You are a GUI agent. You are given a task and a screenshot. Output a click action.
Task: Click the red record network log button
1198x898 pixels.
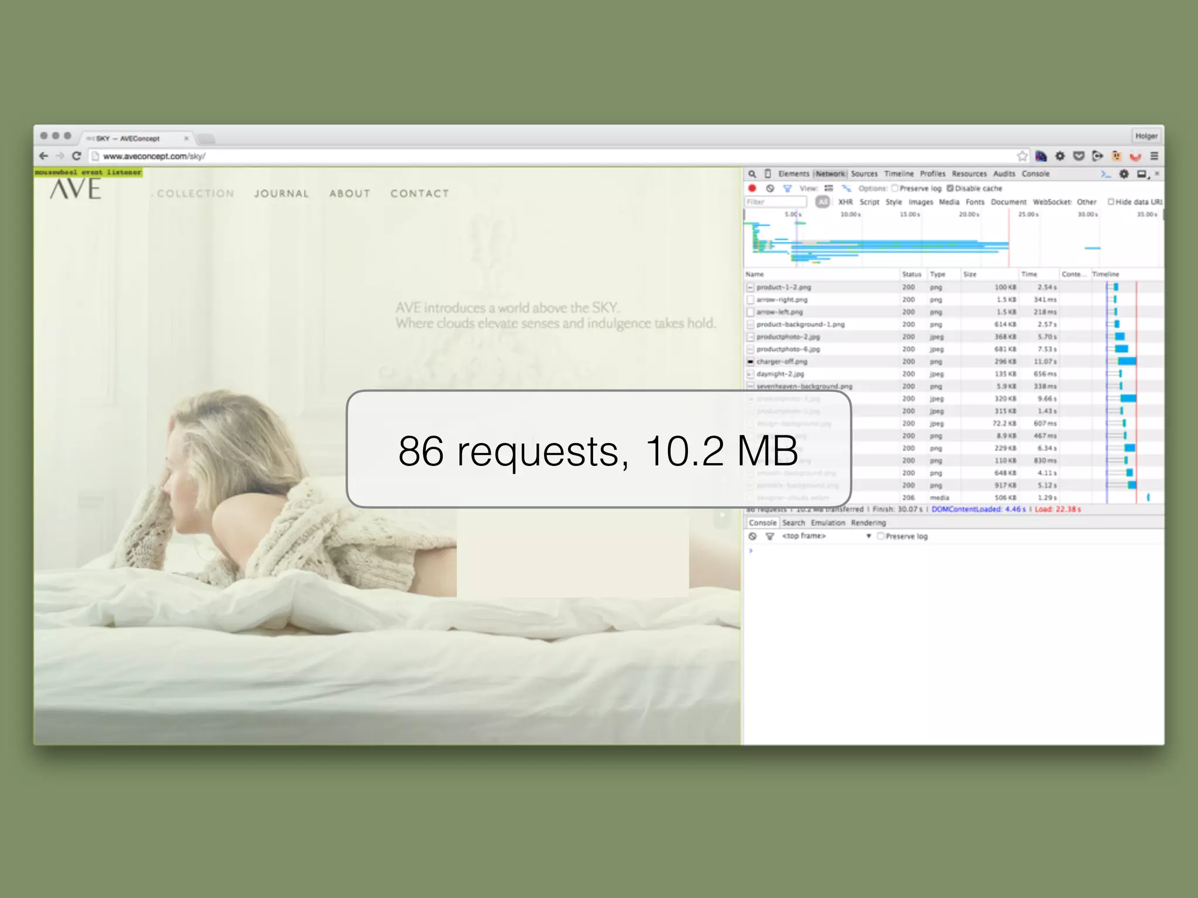coord(752,188)
